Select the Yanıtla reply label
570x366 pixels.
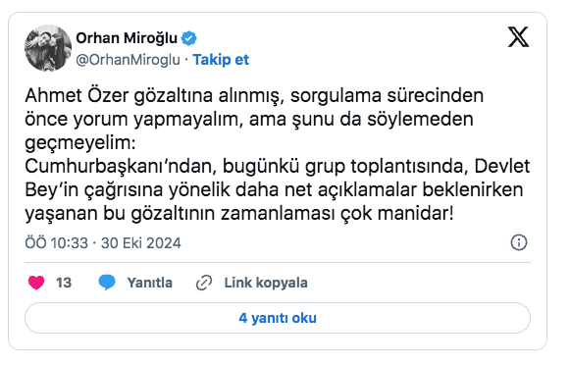150,283
